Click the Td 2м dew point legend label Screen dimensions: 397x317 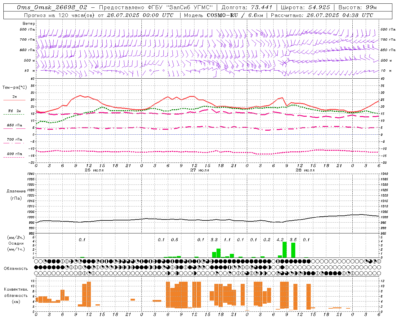point(15,111)
